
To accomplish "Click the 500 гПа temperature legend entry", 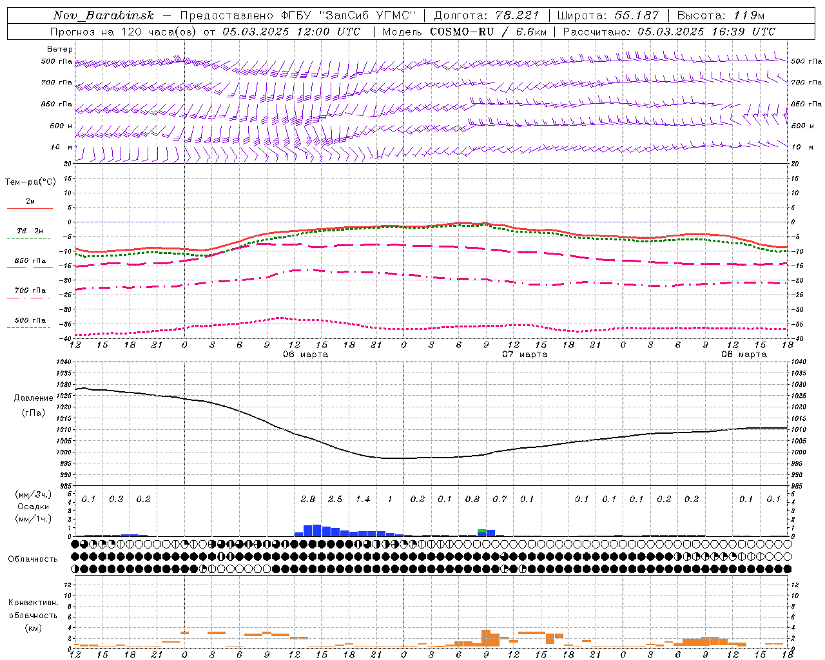I will (30, 320).
